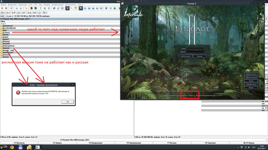Select the system - eng folder
268x150 pixels.
[x=8, y=50]
